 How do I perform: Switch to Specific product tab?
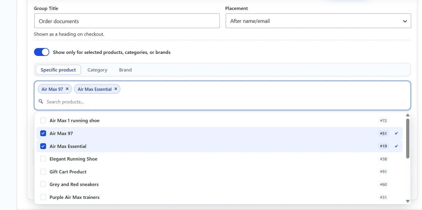58,70
